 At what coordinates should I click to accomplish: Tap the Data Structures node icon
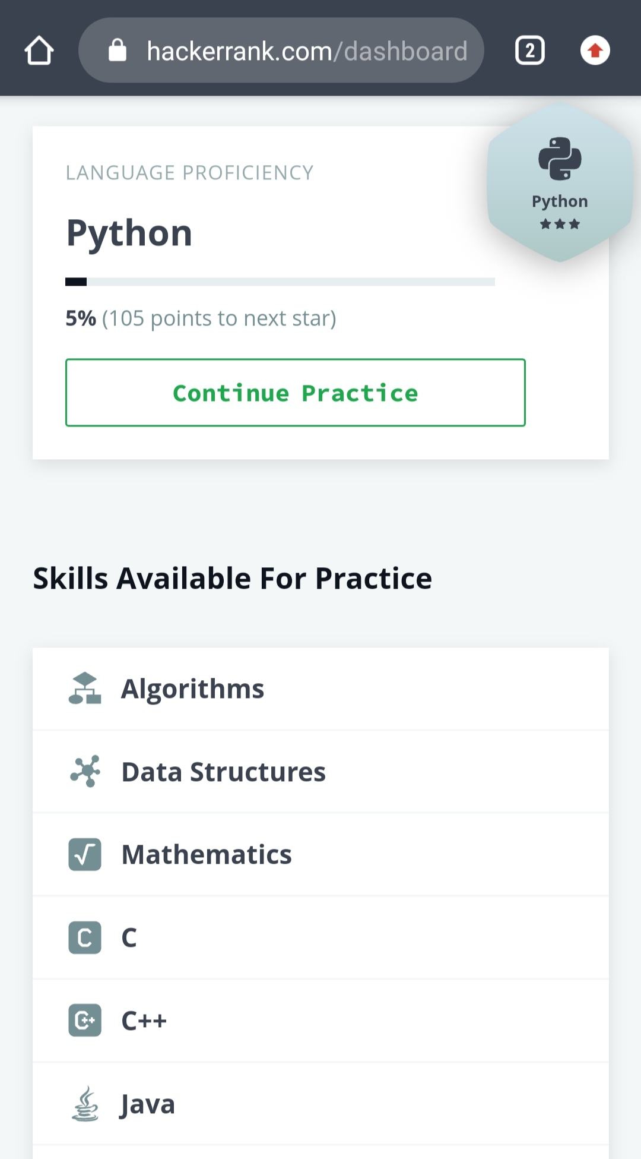[85, 771]
